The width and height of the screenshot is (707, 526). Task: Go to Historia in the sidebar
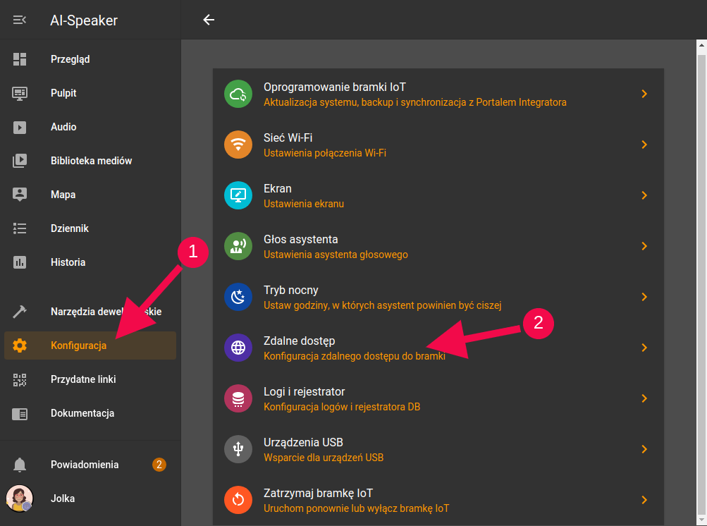pos(68,262)
